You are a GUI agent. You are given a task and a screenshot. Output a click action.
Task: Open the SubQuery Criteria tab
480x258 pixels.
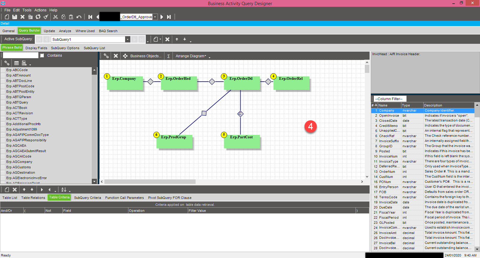88,198
